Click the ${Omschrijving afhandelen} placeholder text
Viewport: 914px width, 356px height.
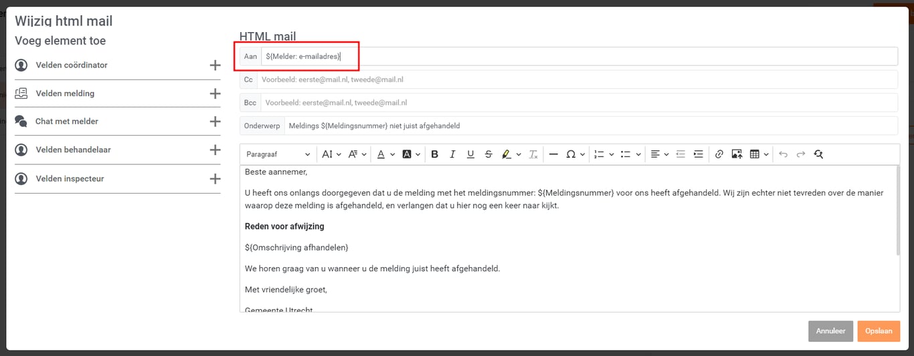[296, 248]
